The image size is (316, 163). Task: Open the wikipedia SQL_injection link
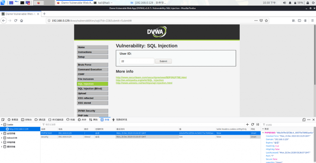(x=139, y=80)
